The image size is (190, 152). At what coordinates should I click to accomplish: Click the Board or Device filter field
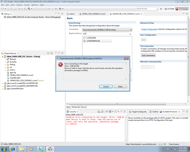(x=105, y=34)
